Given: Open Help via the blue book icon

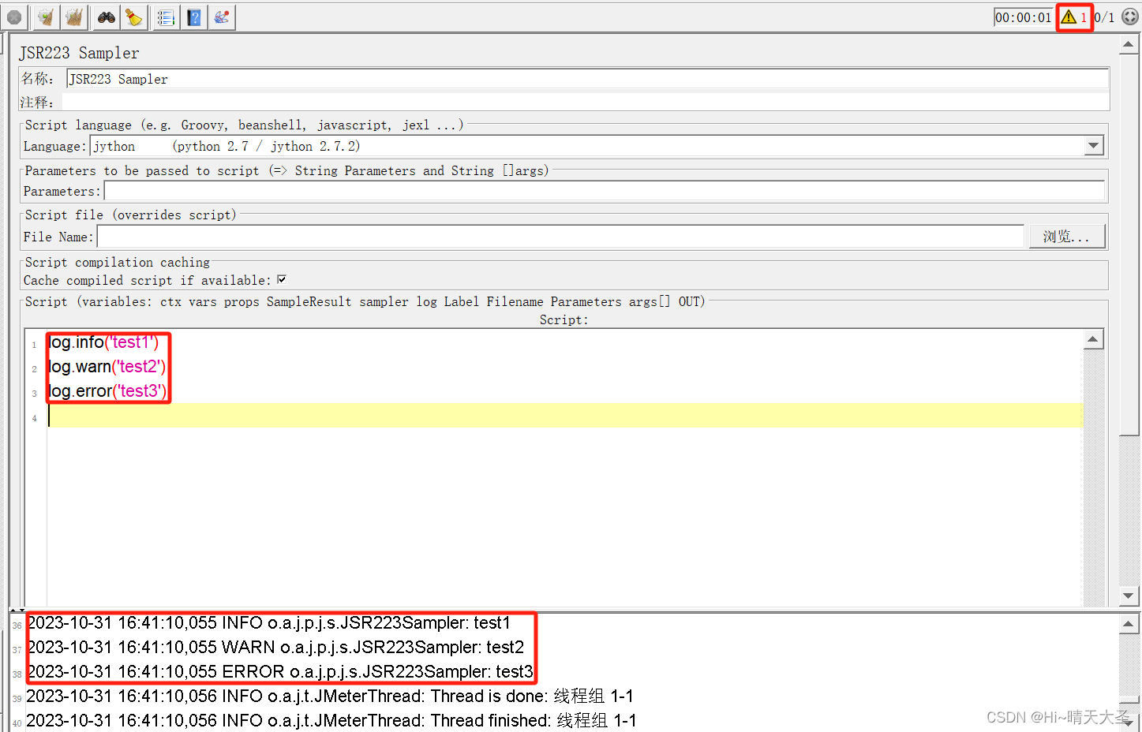Looking at the screenshot, I should click(x=193, y=17).
